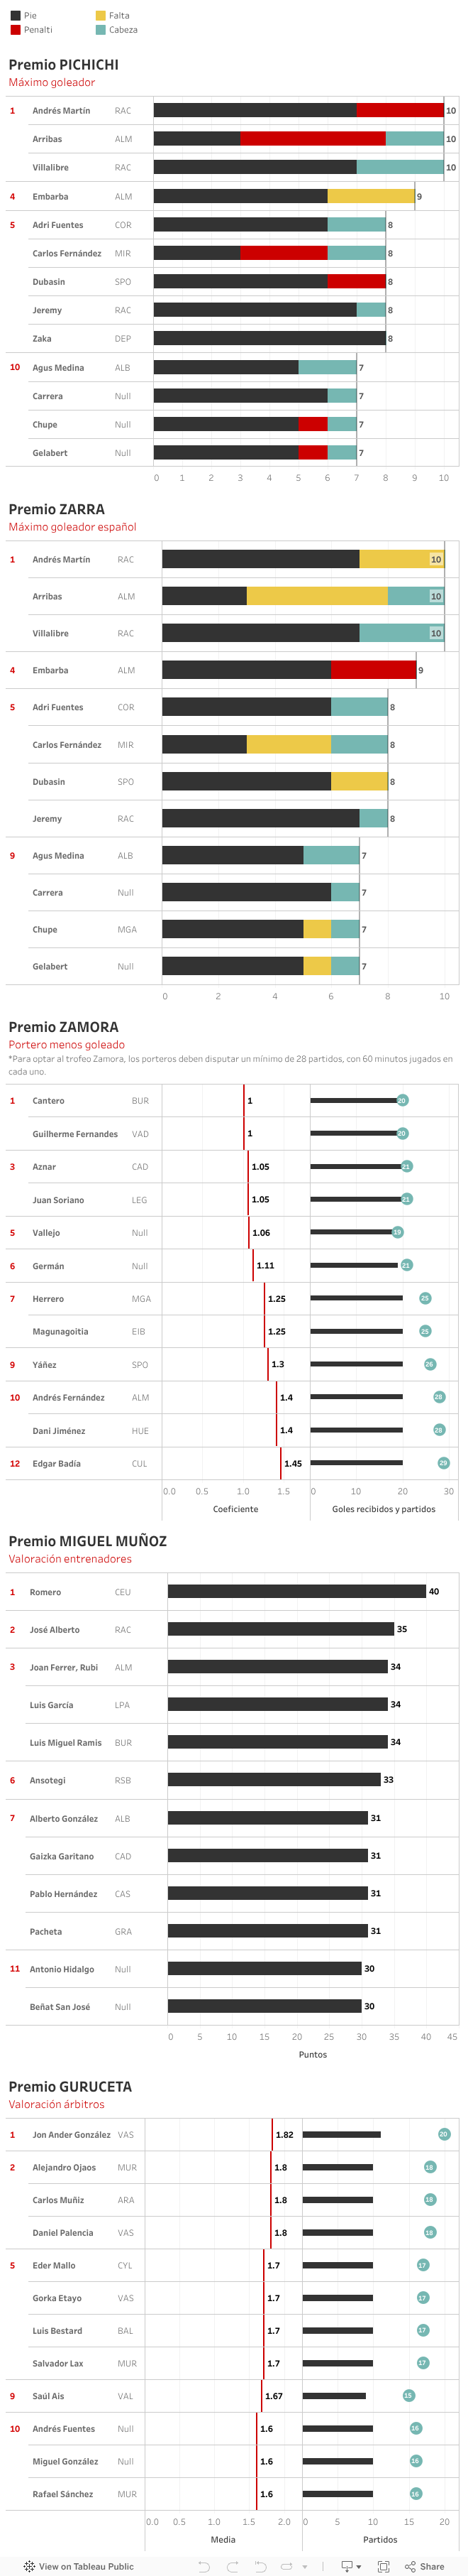Screen dimensions: 468x2576
Task: Select the black Pie legend swatch
Action: 15,16
